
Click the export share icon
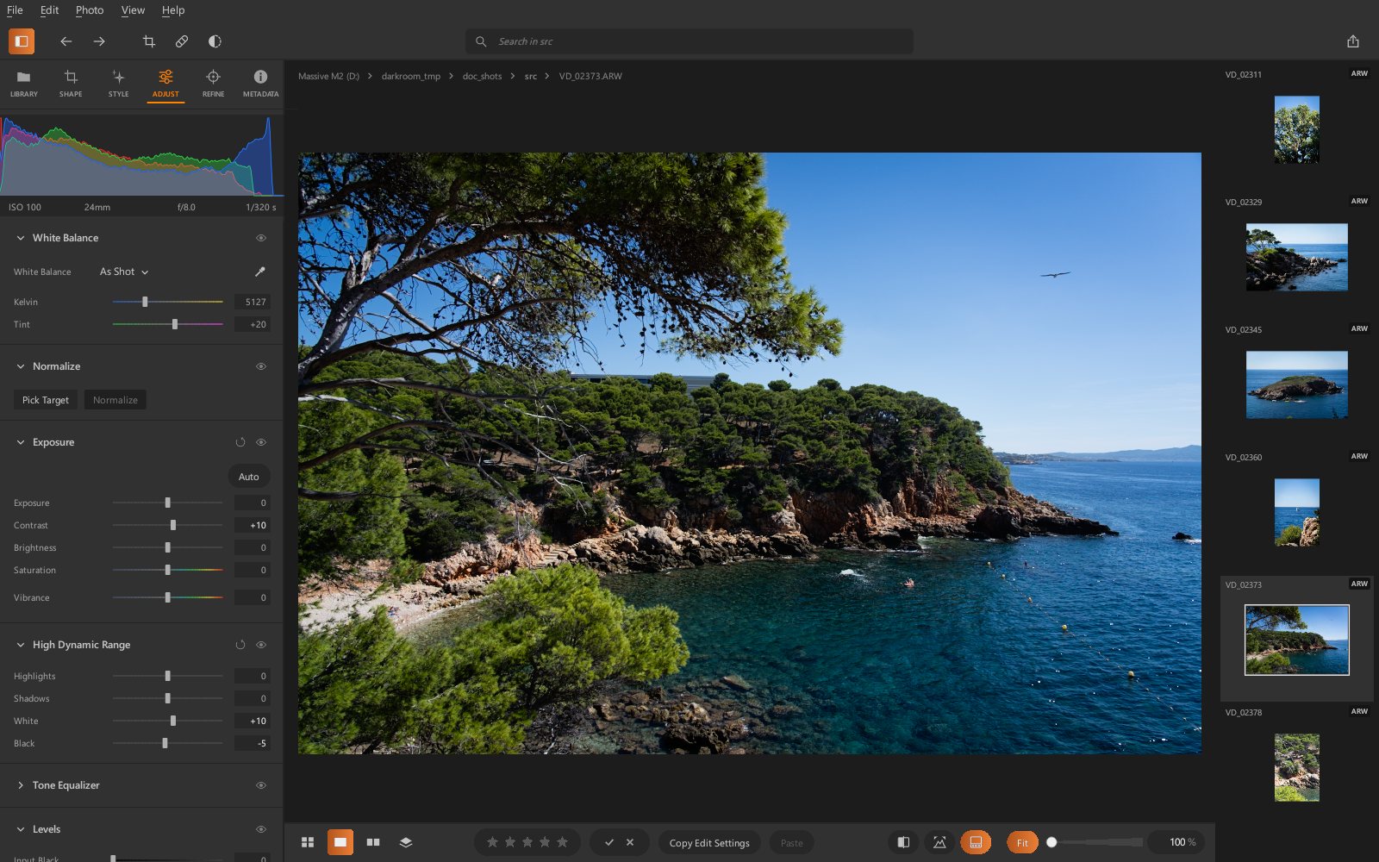(x=1353, y=41)
